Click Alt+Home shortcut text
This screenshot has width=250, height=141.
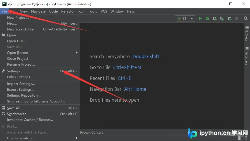(x=135, y=89)
